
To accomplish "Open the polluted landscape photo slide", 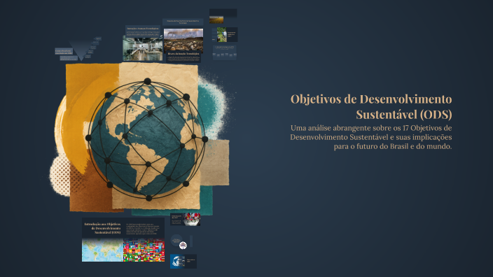I will coord(183,40).
